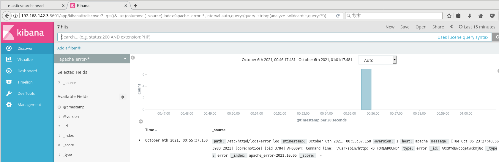Open apache_error-* index pattern dropdown
Image resolution: width=499 pixels, height=162 pixels.
[x=92, y=59]
